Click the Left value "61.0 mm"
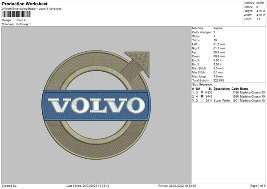Image resolution: width=267 pixels, height=189 pixels. [219, 44]
